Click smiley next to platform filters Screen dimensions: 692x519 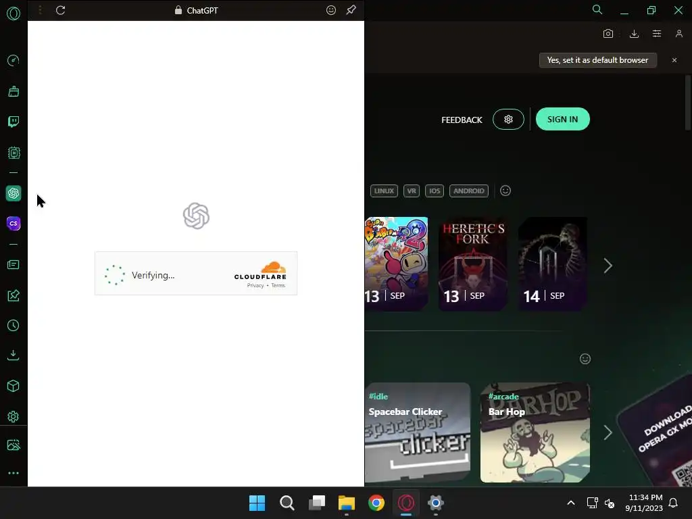[x=505, y=191]
